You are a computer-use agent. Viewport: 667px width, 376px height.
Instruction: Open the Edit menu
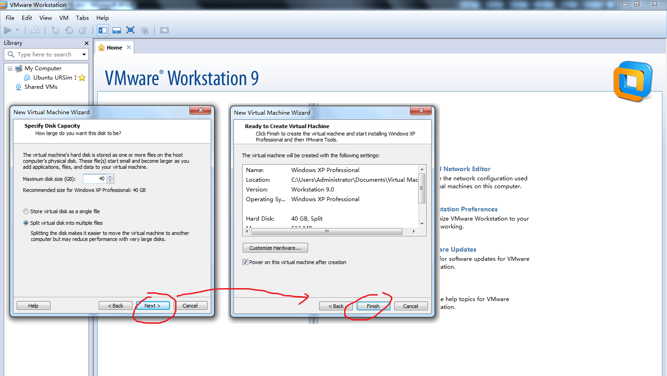point(27,18)
